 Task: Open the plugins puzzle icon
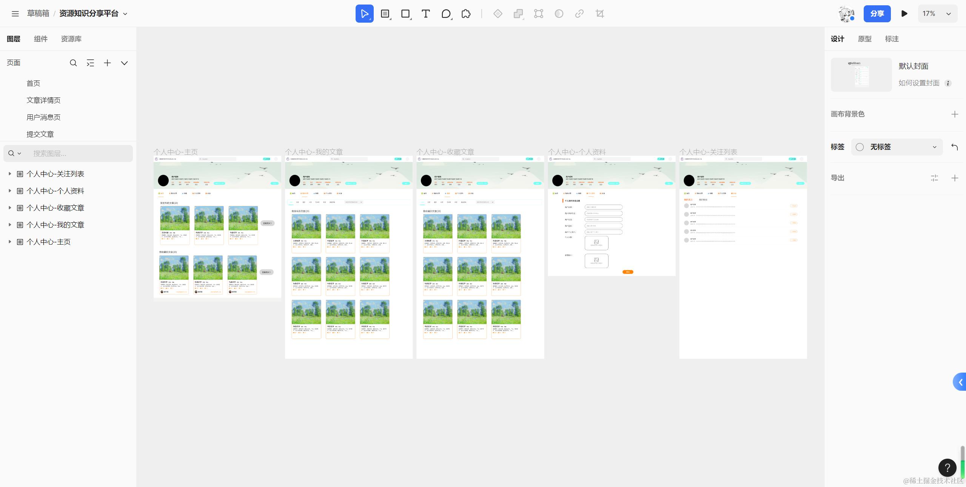pos(466,14)
